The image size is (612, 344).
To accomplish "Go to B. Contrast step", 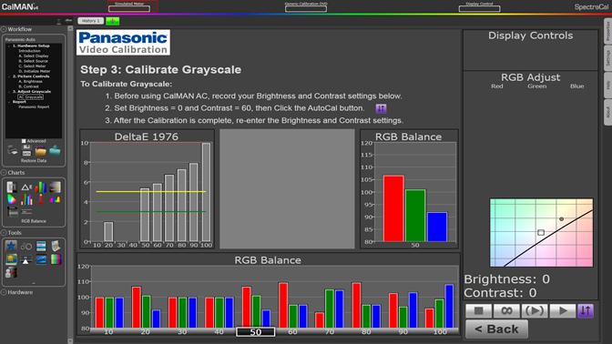I will click(x=28, y=86).
